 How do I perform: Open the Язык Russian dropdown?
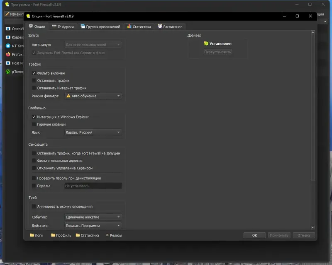pyautogui.click(x=93, y=132)
